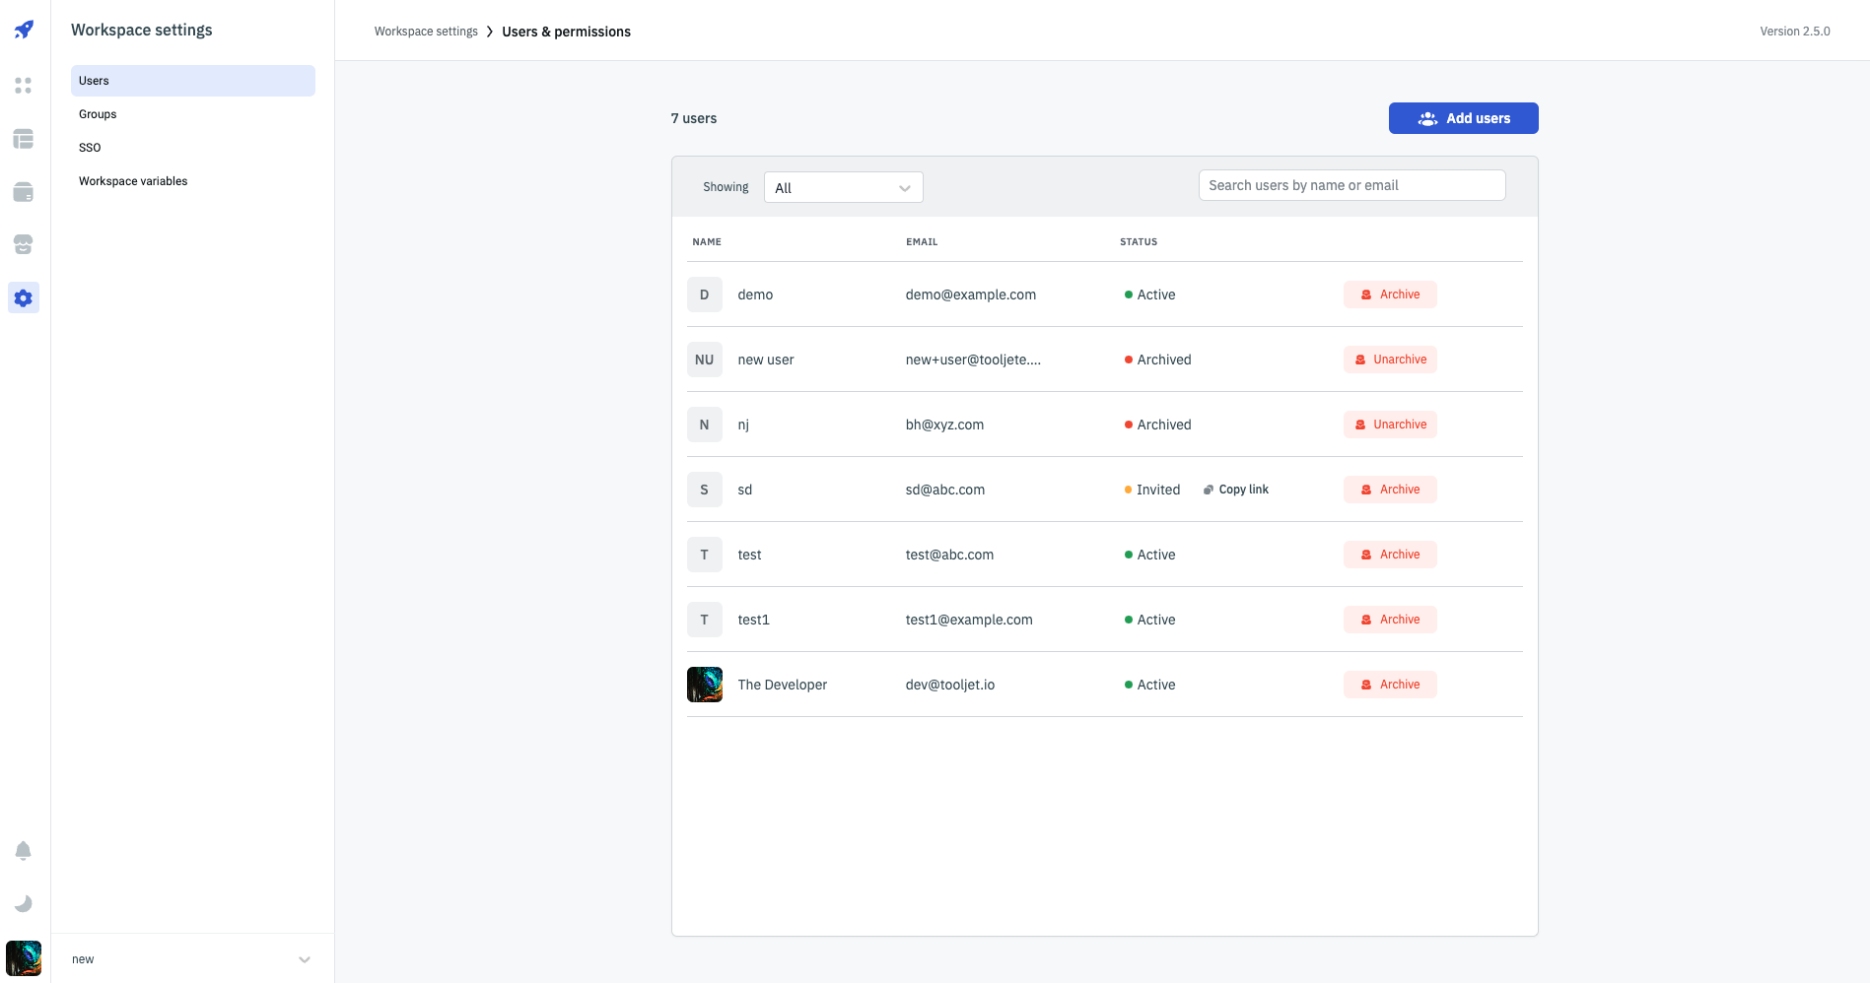Viewport: 1870px width, 983px height.
Task: Unarchive the user nj
Action: coord(1389,425)
